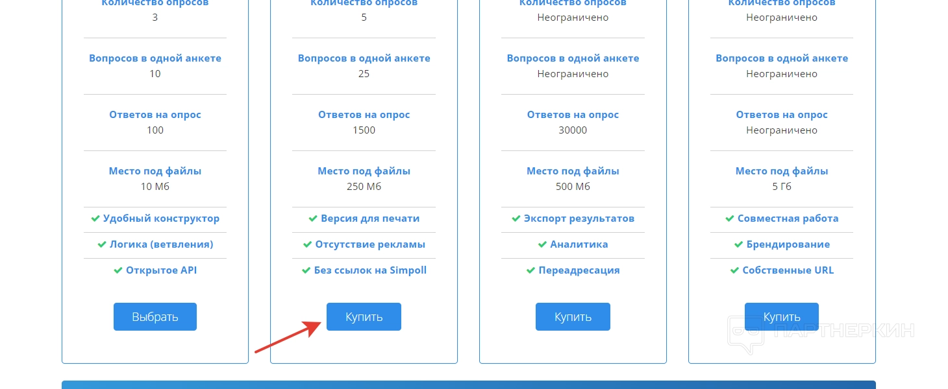Click checkmark icon next to Открытое API
948x389 pixels.
[118, 271]
